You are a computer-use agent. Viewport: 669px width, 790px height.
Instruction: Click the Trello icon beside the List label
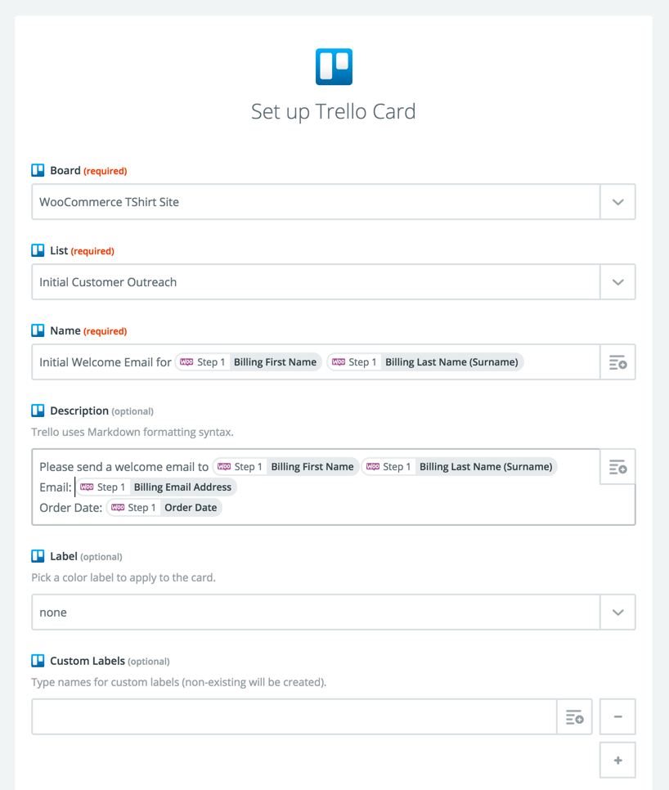click(x=38, y=250)
